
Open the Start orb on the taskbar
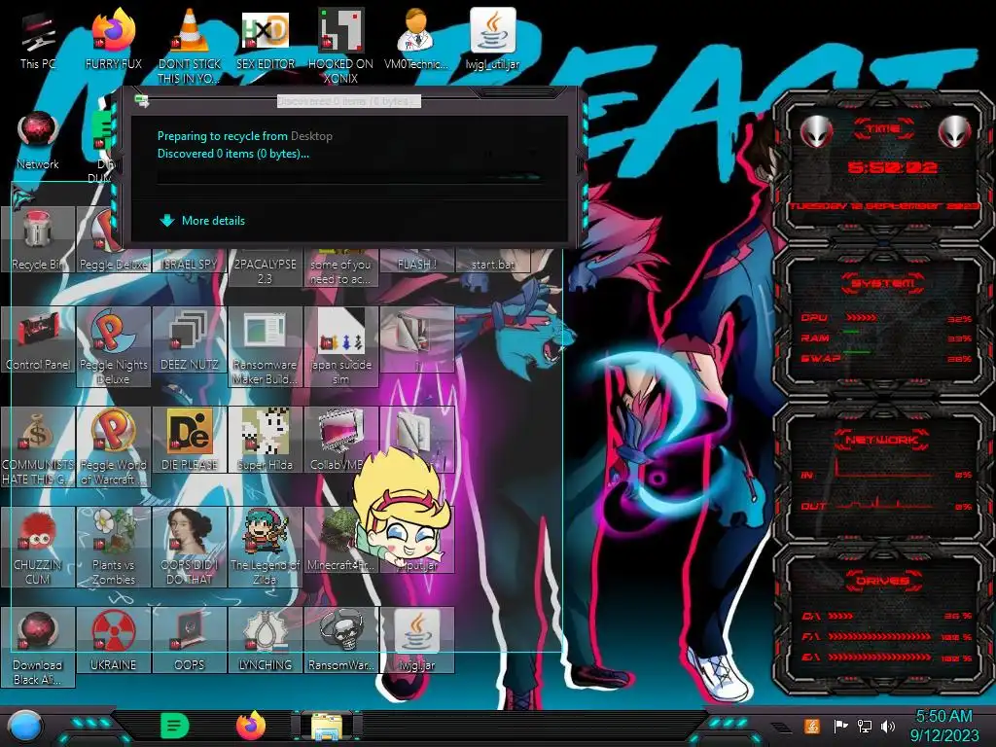25,726
